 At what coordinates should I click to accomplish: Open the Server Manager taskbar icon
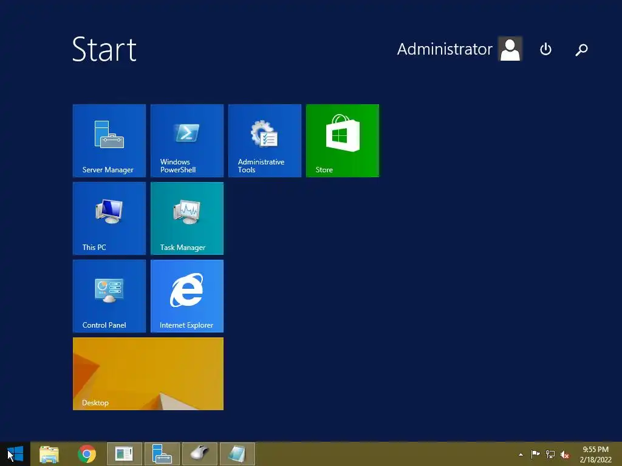click(162, 454)
